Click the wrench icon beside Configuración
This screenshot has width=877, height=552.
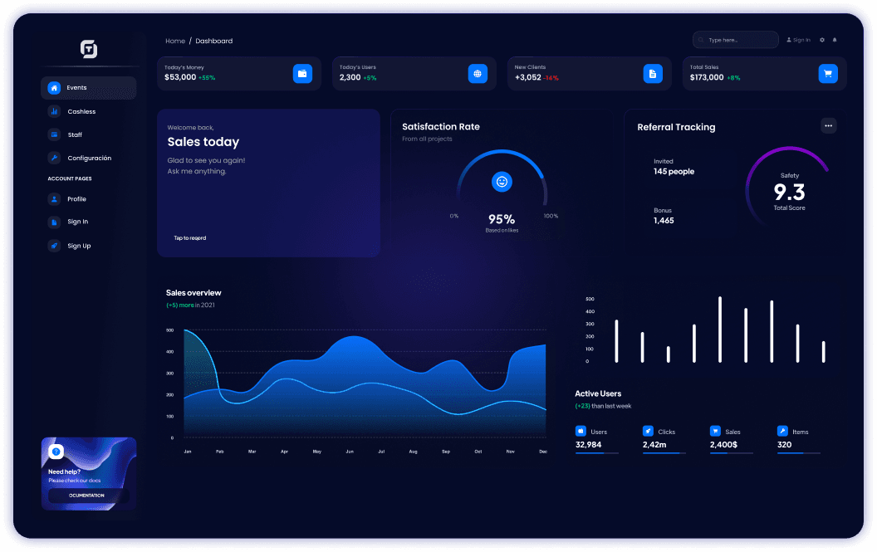click(54, 158)
